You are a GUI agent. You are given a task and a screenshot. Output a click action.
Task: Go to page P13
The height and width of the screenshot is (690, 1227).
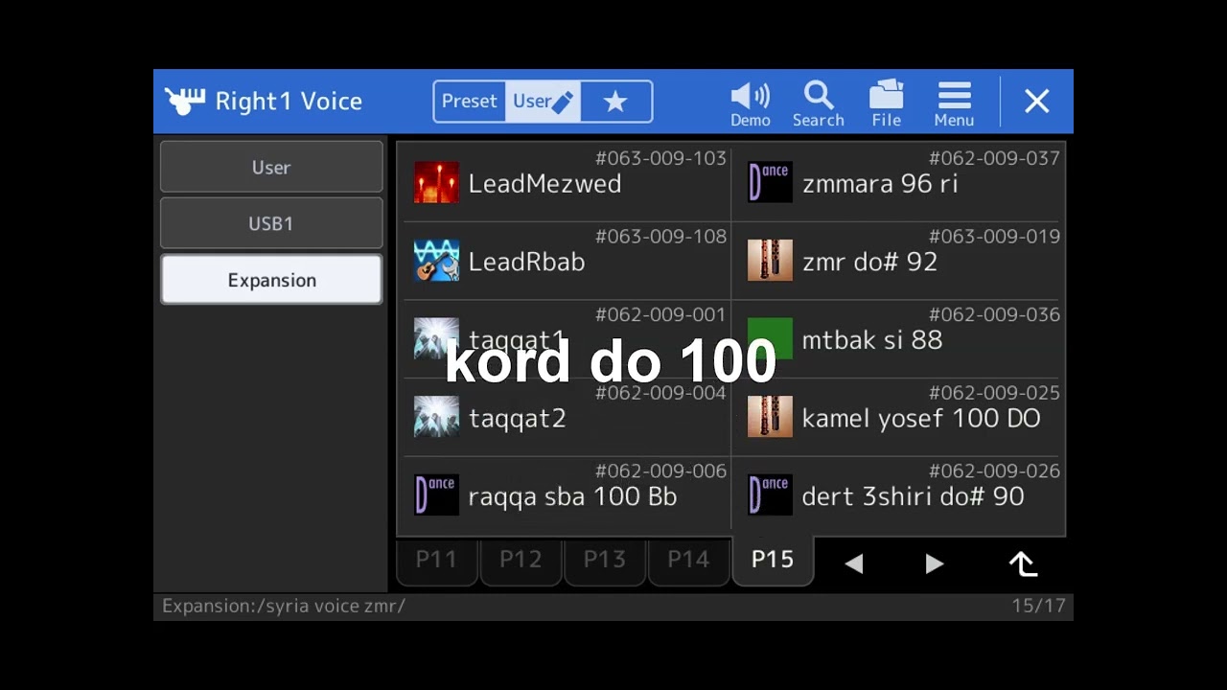(605, 560)
